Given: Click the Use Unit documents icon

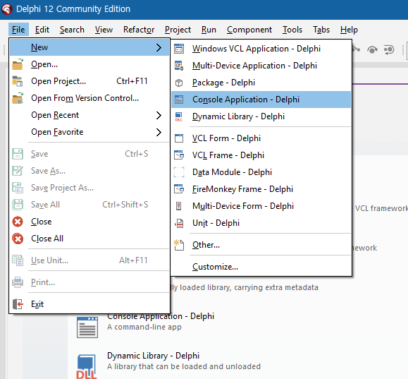Looking at the screenshot, I should [x=18, y=260].
